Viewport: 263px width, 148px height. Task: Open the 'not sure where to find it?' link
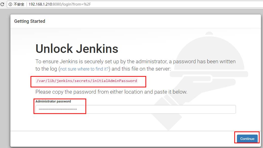tap(84, 69)
